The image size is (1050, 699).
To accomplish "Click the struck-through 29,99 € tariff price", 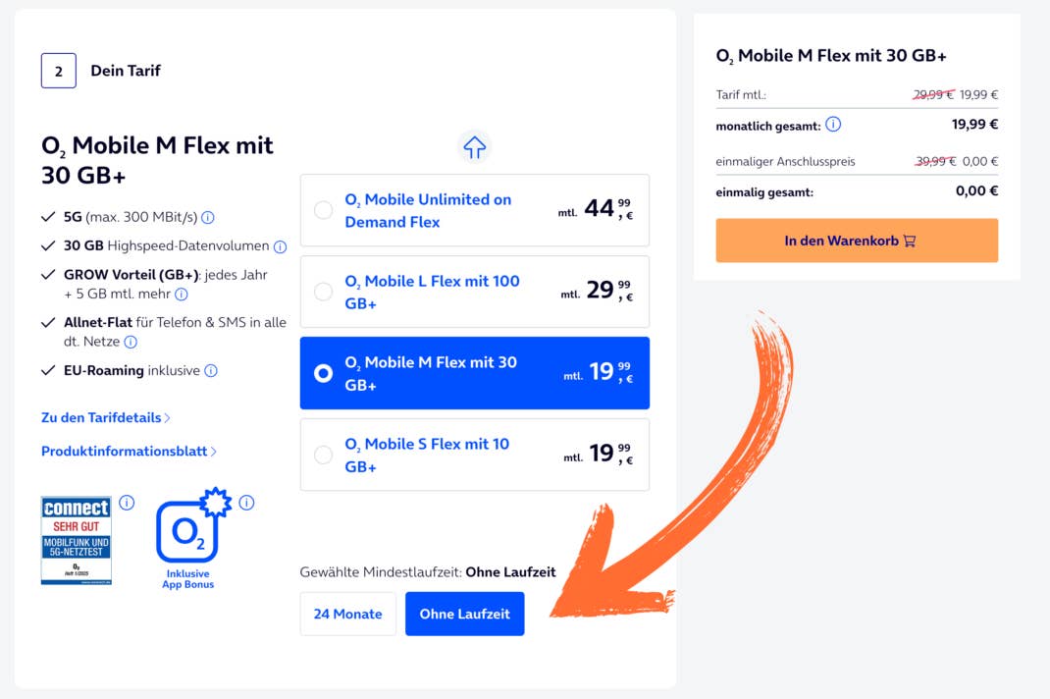I will [x=933, y=94].
